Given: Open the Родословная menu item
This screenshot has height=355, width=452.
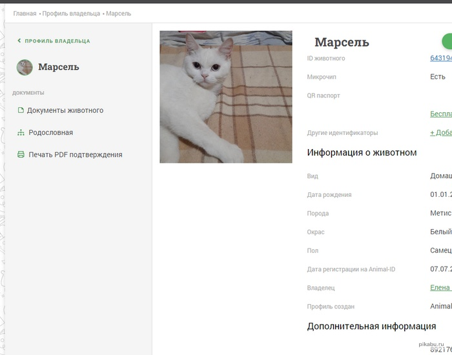Looking at the screenshot, I should click(51, 132).
